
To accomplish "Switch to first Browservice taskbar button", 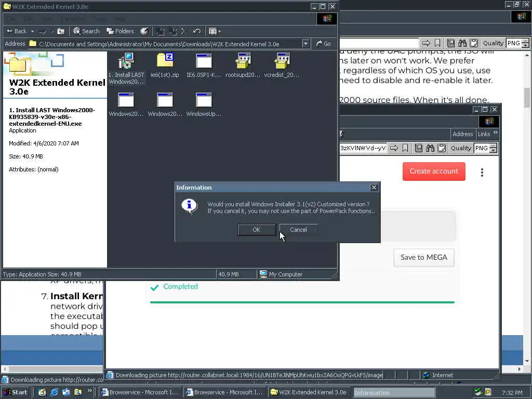I will (x=140, y=392).
